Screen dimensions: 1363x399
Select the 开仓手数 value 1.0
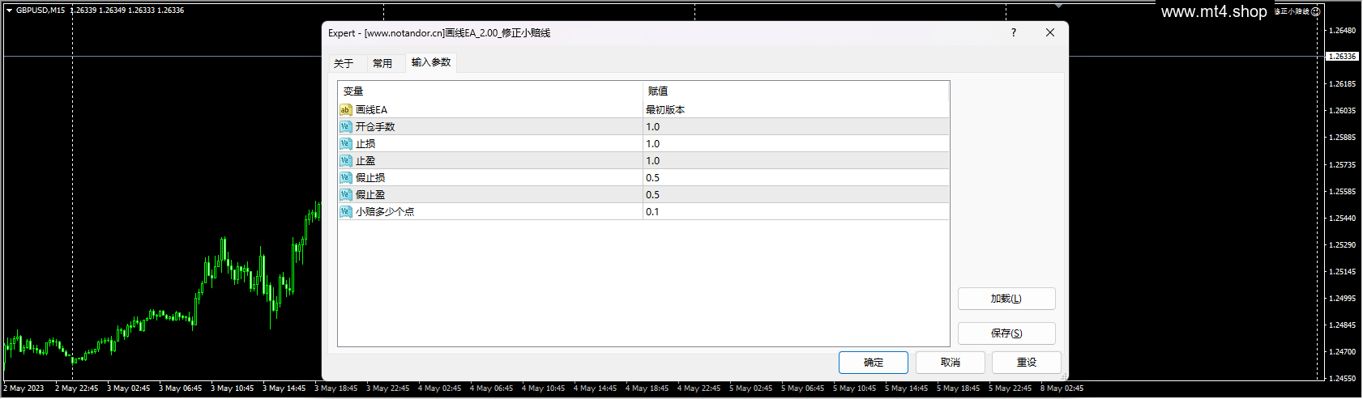click(x=796, y=127)
